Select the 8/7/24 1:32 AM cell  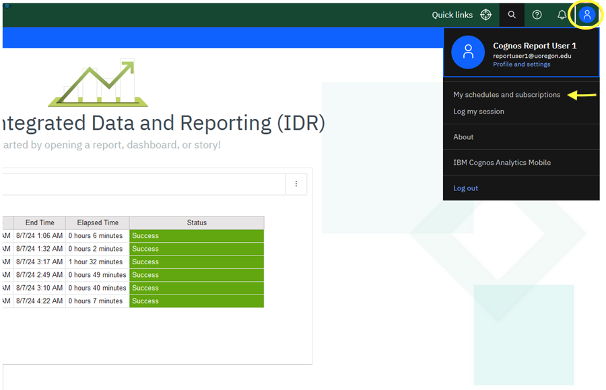pos(40,249)
